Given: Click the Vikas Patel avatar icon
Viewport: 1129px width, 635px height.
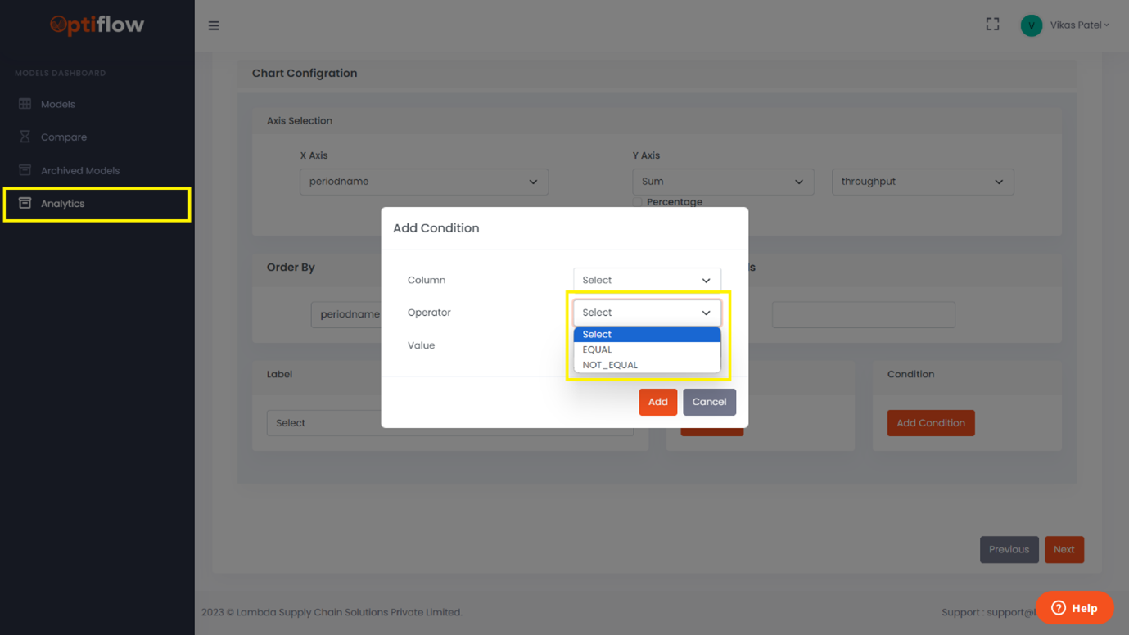Looking at the screenshot, I should point(1032,25).
